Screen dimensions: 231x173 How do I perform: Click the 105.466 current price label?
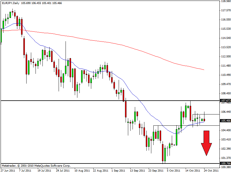pyautogui.click(x=226, y=121)
